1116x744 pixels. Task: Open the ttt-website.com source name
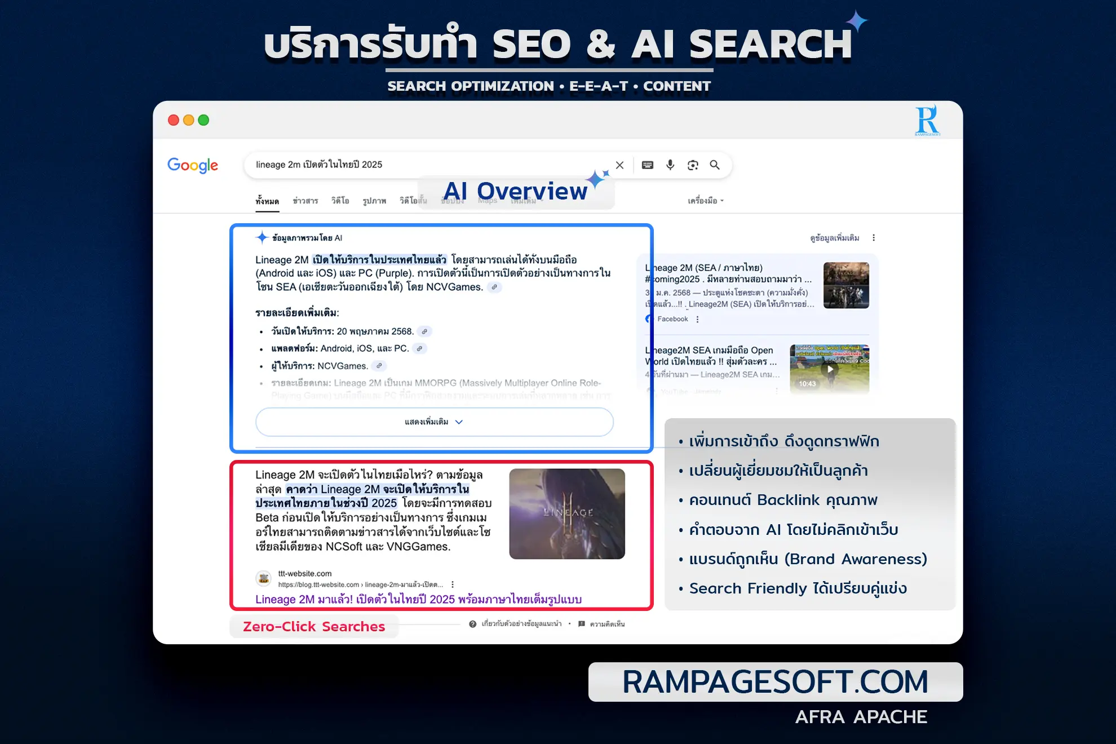[x=305, y=574]
